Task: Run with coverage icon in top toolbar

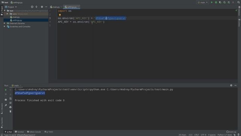Action: (220, 2)
